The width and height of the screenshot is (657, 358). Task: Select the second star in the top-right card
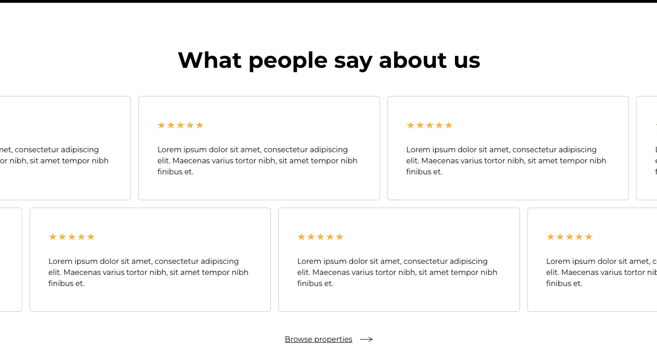point(420,125)
